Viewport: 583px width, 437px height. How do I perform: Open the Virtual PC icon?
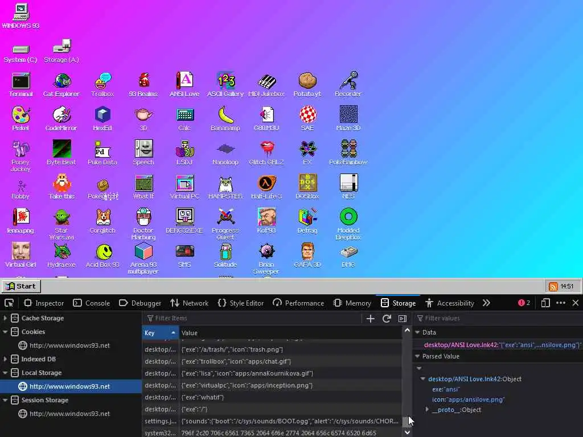pos(184,187)
